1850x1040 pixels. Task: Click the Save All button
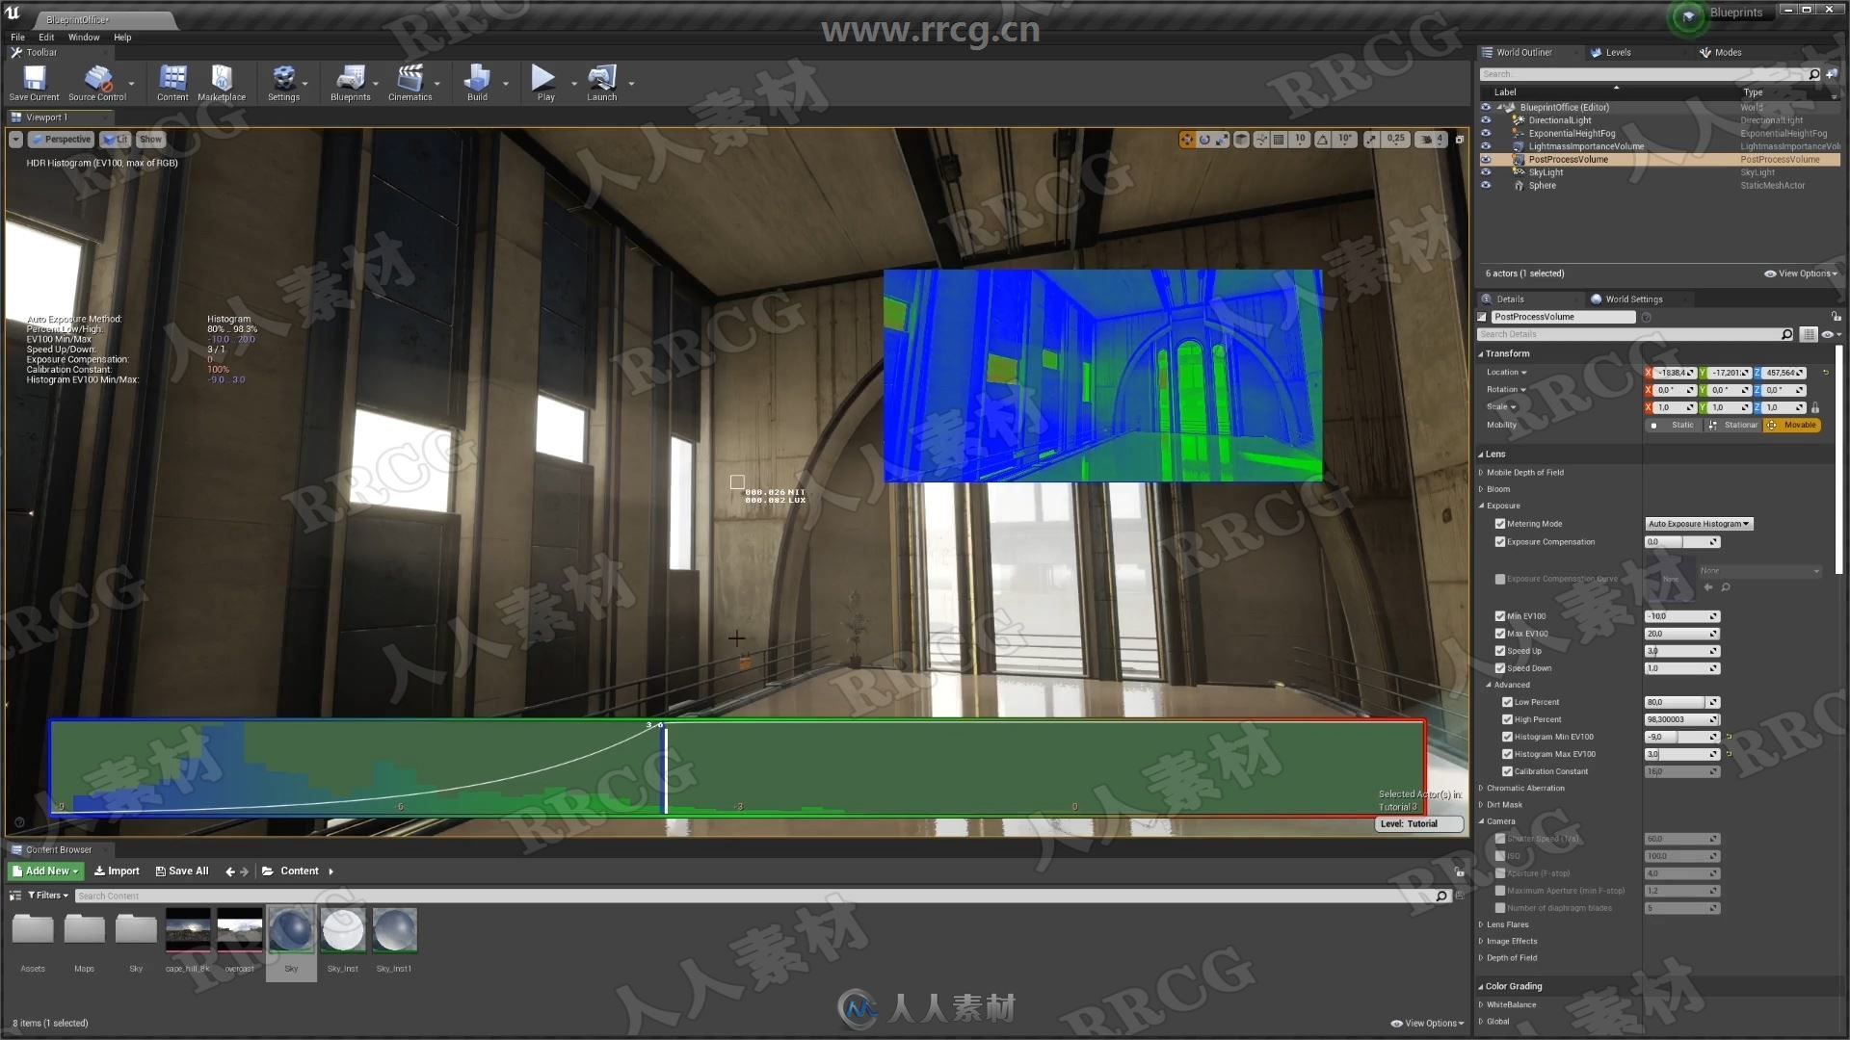(x=182, y=870)
